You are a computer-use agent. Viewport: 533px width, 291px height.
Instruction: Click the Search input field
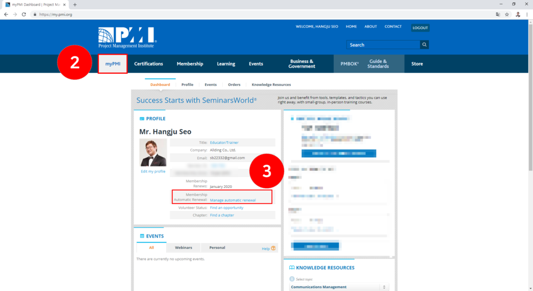[383, 45]
